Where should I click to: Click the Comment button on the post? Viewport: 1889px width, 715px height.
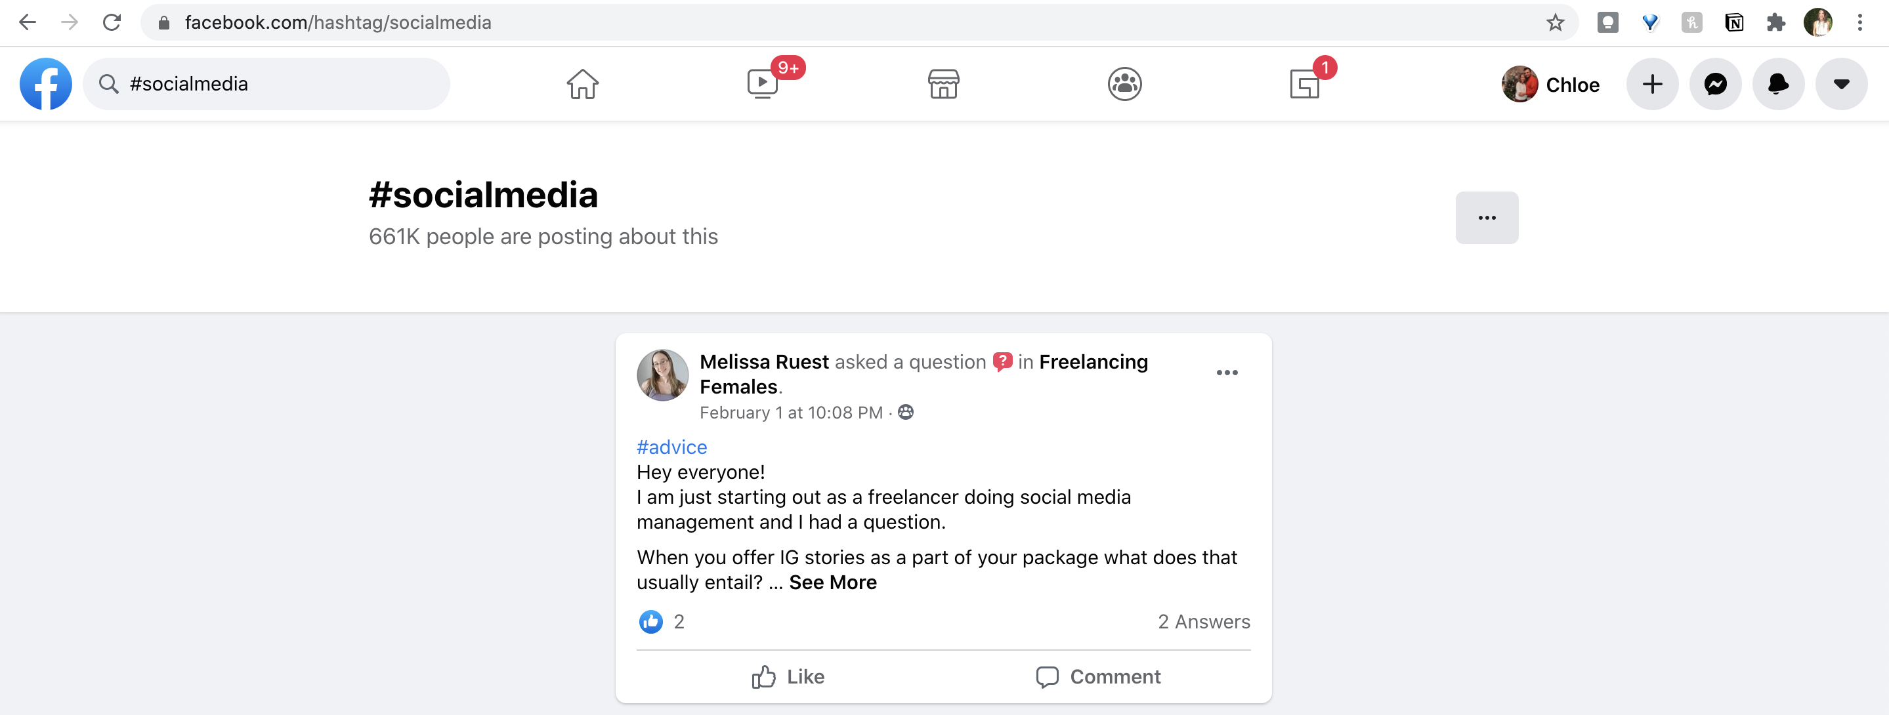pyautogui.click(x=1098, y=676)
